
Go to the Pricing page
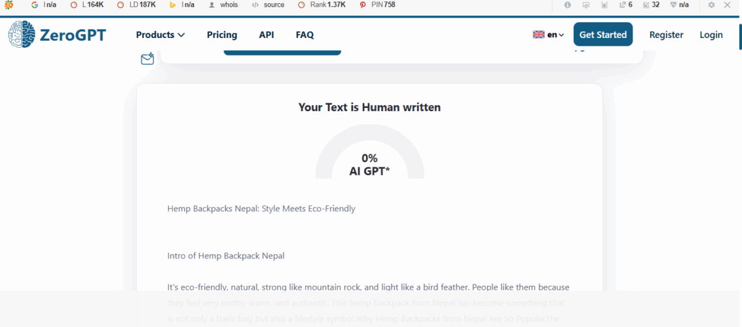pos(222,35)
